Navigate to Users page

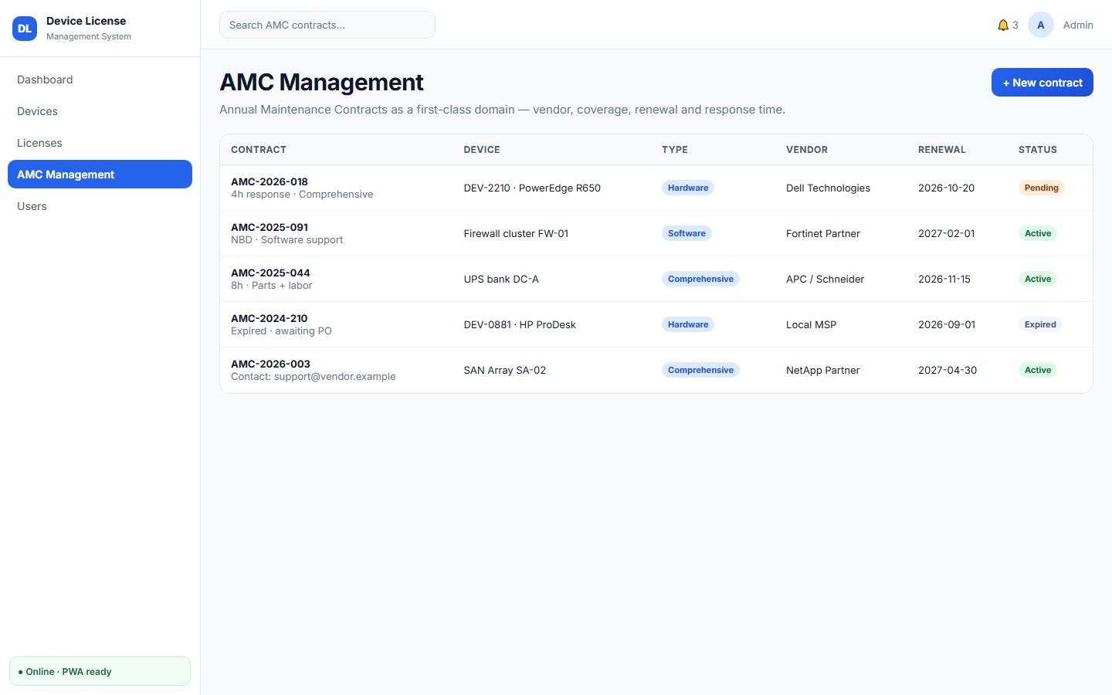[100, 206]
